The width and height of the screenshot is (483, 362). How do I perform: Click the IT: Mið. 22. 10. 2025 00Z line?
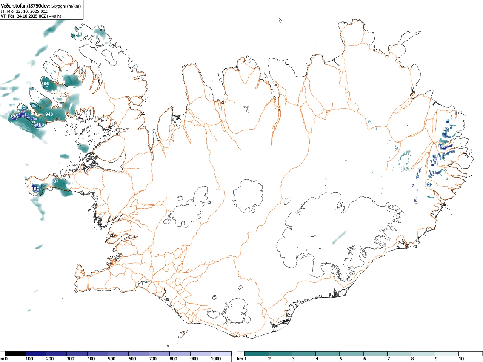point(24,11)
